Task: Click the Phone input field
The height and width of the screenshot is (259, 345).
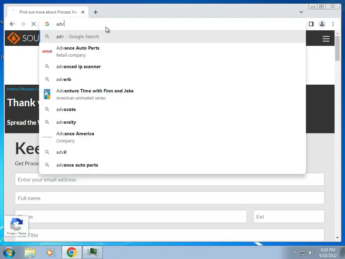Action: click(x=131, y=216)
